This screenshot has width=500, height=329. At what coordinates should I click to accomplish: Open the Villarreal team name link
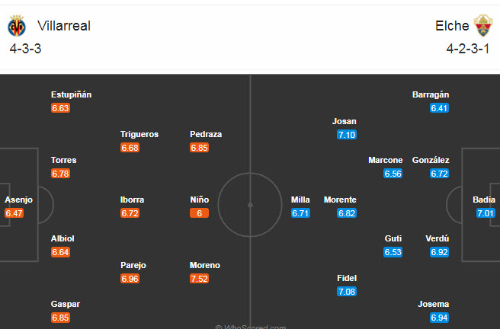point(63,26)
